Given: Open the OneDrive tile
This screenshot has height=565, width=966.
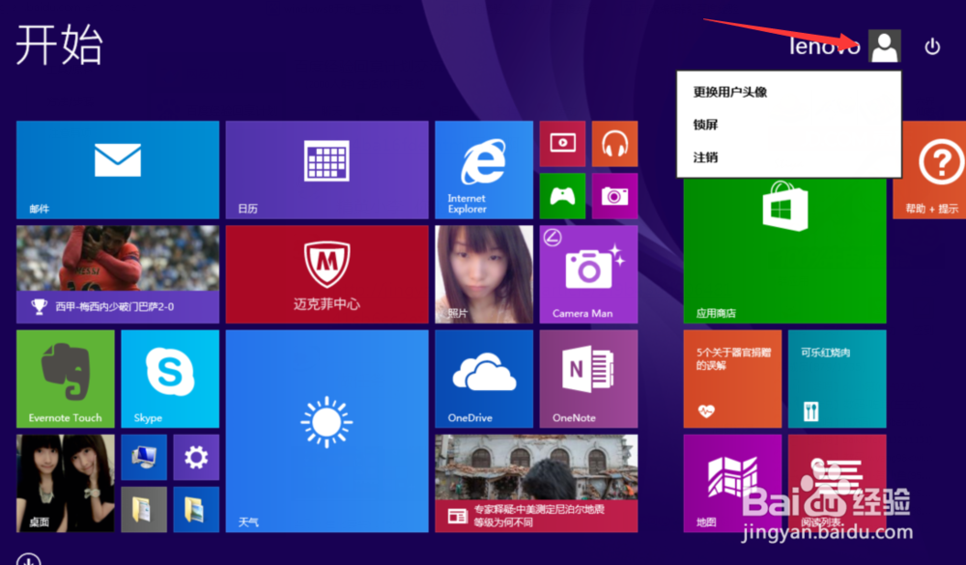Looking at the screenshot, I should (x=484, y=379).
